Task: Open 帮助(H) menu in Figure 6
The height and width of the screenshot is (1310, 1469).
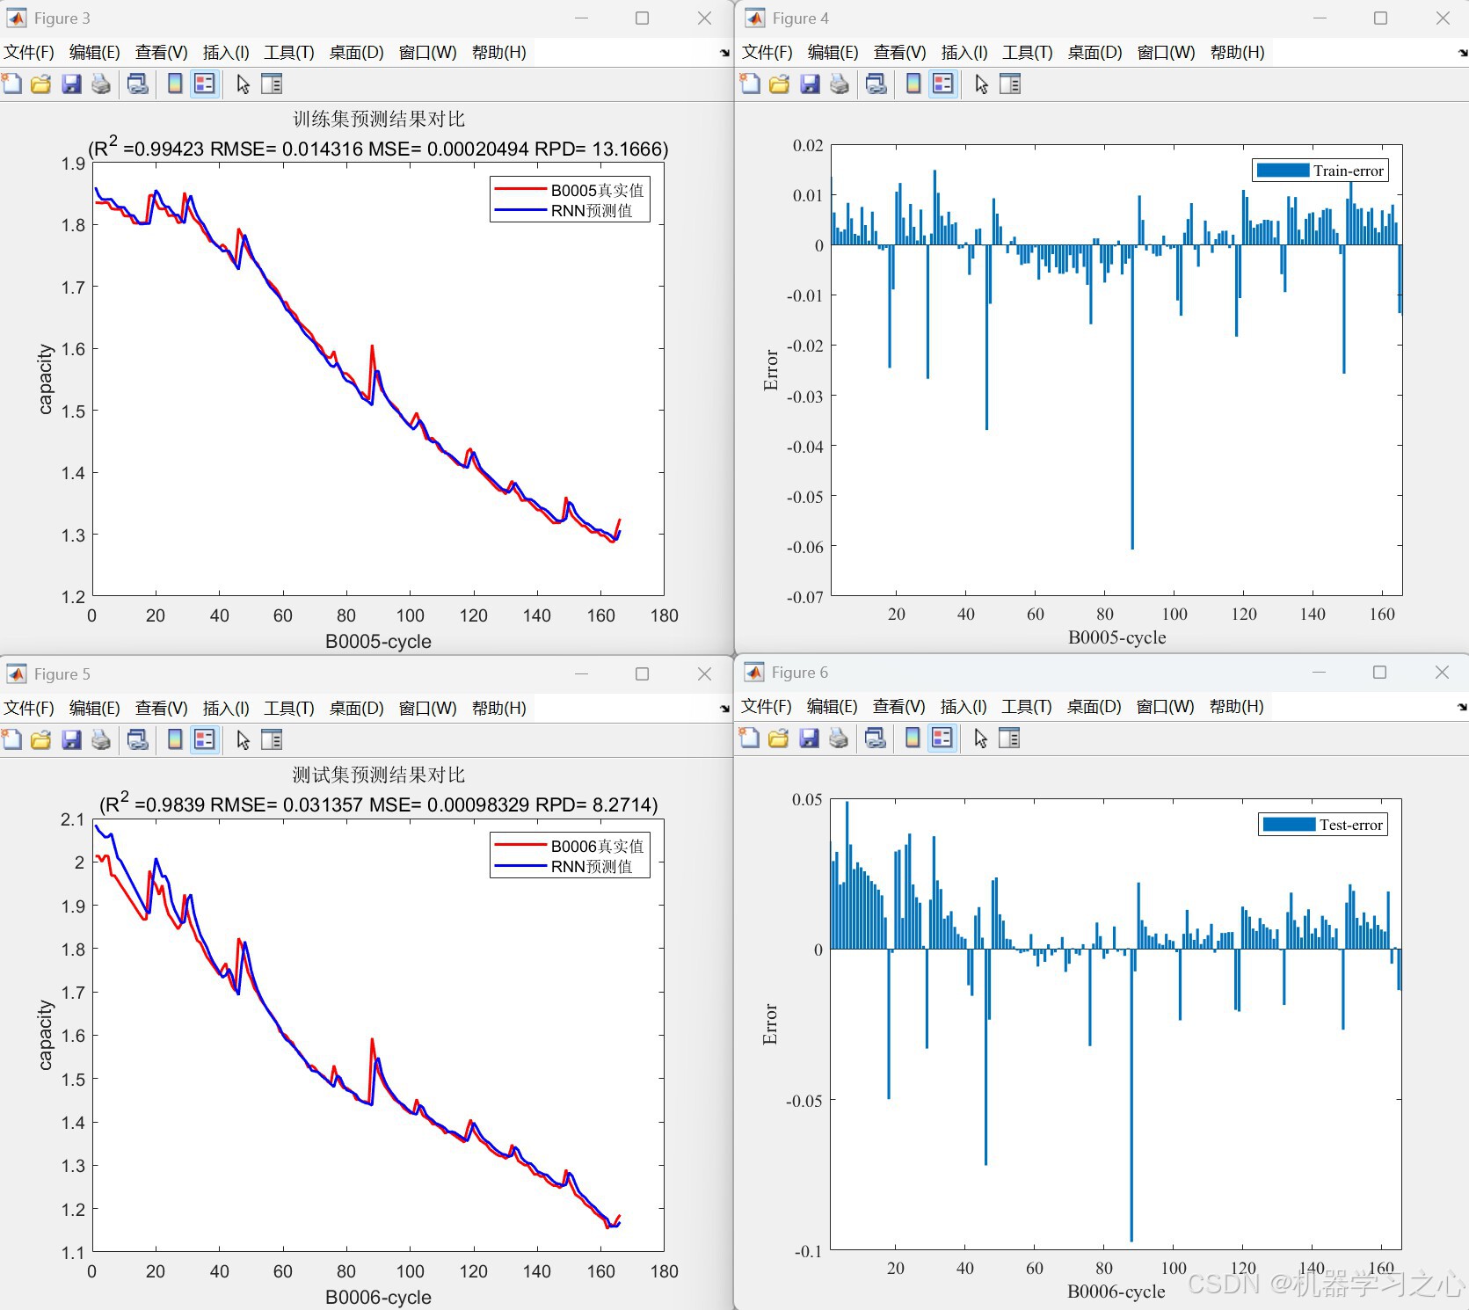Action: (1236, 706)
